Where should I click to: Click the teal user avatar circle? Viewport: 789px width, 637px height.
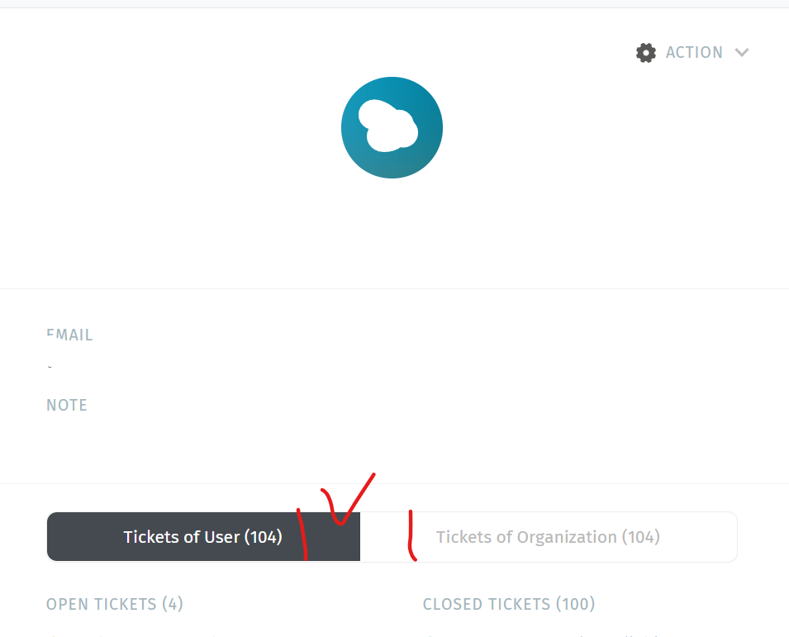click(x=392, y=127)
